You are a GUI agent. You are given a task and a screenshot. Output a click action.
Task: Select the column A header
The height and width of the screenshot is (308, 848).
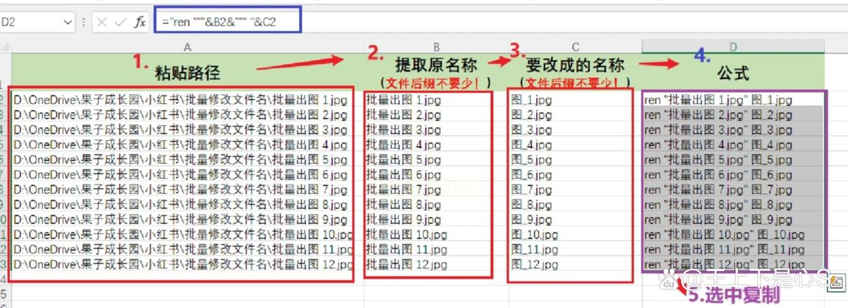pos(187,46)
